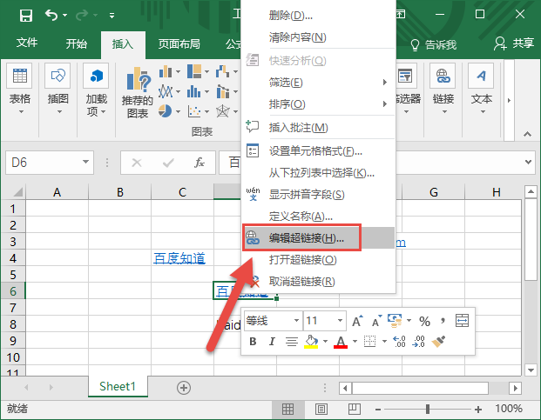Switch to Page Layout (页面布局) tab
The image size is (541, 420).
179,43
